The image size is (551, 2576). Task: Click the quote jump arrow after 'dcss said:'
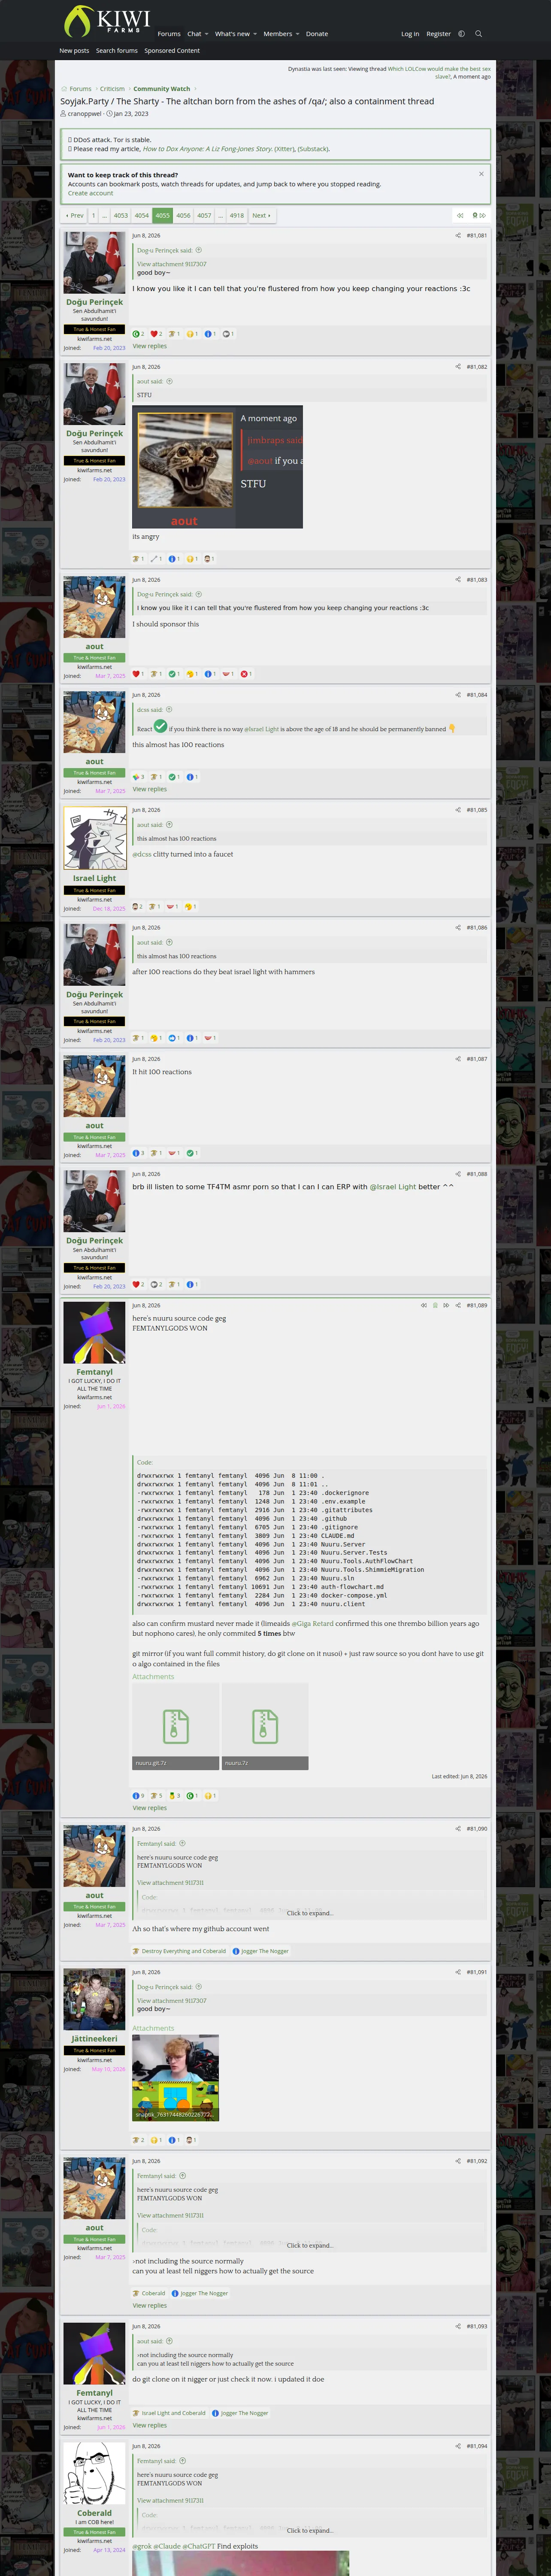click(169, 710)
